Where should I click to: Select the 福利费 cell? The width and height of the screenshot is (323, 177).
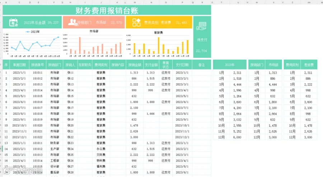click(101, 167)
